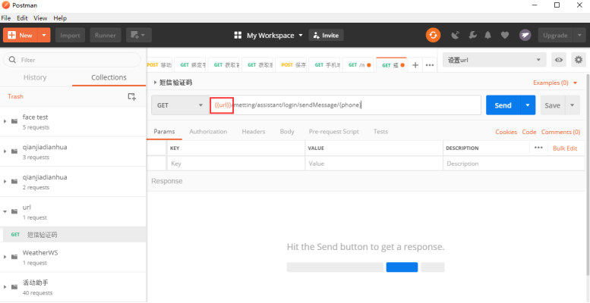Viewport: 590px width, 303px height.
Task: Expand the face test collection
Action: (5, 121)
